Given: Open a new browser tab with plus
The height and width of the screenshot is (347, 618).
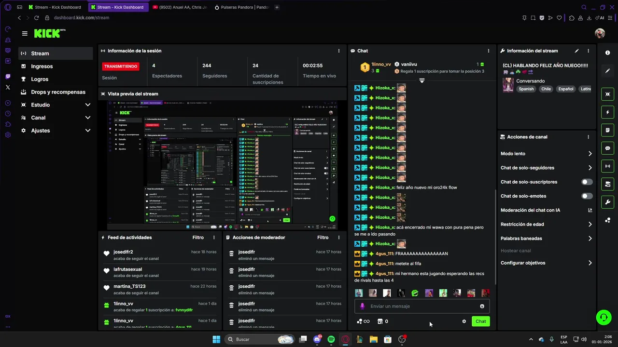Looking at the screenshot, I should pos(277,7).
